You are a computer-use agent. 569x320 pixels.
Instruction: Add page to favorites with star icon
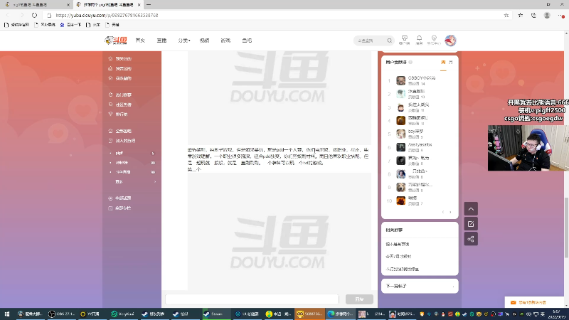pyautogui.click(x=506, y=15)
